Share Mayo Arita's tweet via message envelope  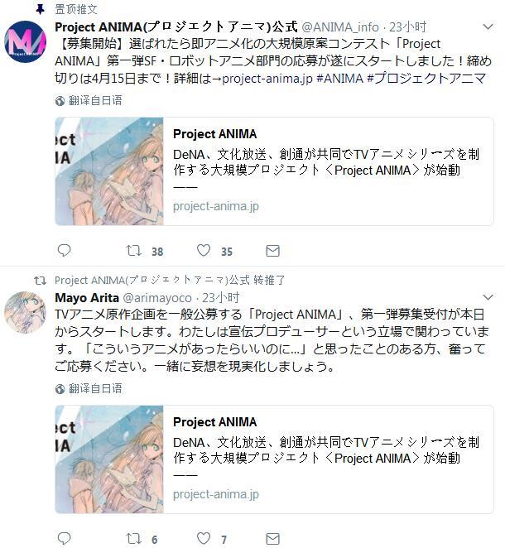point(272,539)
